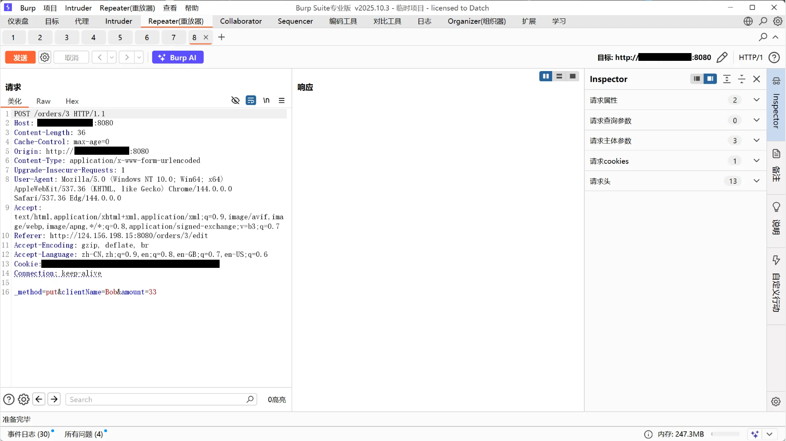Screen dimensions: 786x441
Task: Select the 美化 pretty view
Action: pyautogui.click(x=15, y=101)
